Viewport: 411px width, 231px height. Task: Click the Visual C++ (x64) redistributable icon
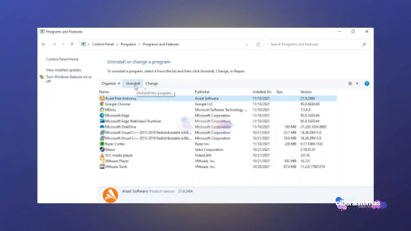(102, 133)
